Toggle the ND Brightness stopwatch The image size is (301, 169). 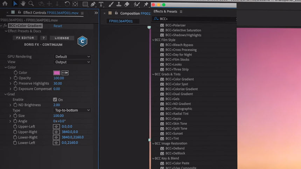click(x=15, y=105)
